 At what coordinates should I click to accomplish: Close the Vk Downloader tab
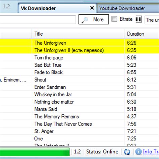tap(92, 8)
